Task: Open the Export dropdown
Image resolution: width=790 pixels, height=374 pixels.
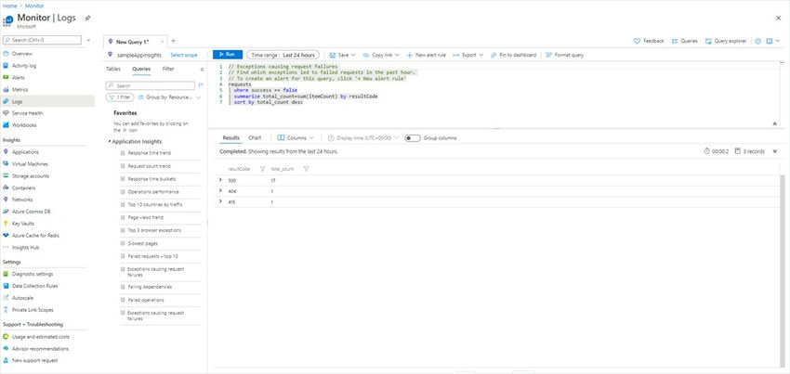Action: pyautogui.click(x=468, y=55)
